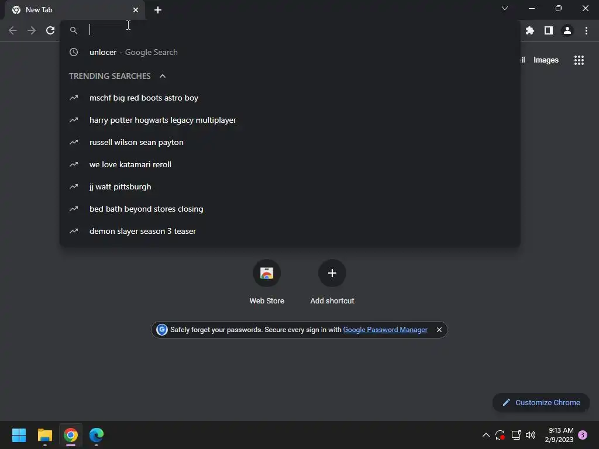Show hidden system tray icons

pos(486,435)
